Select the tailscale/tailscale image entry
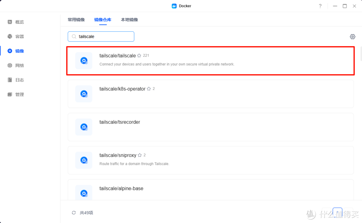This screenshot has width=362, height=223. [210, 61]
